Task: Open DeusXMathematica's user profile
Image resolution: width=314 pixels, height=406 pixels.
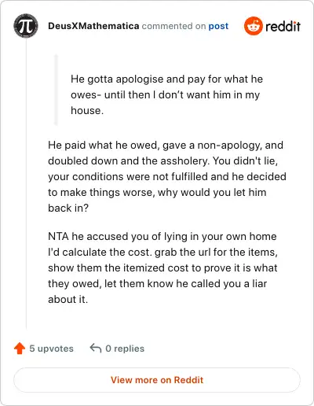Action: click(93, 26)
